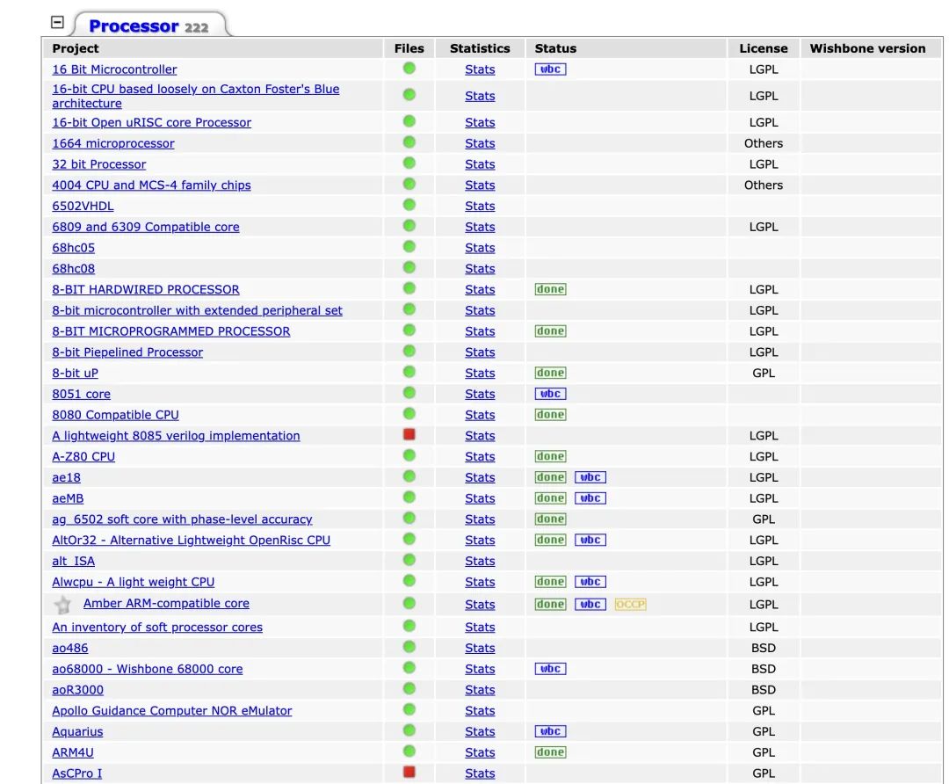Click the BSD license cell for ao68000
The width and height of the screenshot is (949, 784).
(x=764, y=669)
